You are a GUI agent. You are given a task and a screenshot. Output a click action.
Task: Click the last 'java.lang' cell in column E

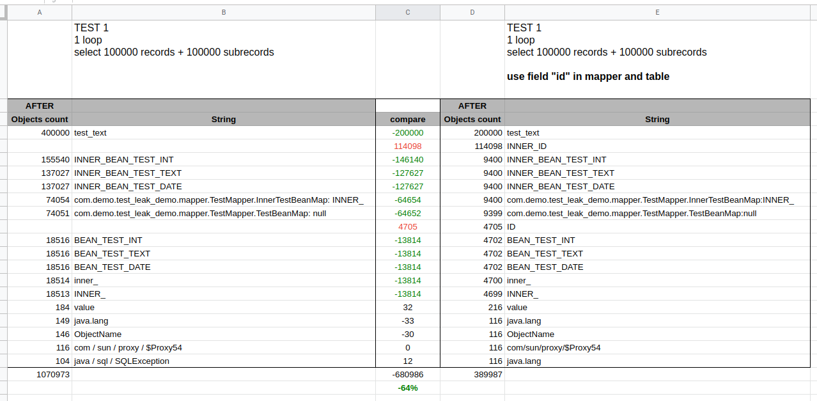[657, 361]
